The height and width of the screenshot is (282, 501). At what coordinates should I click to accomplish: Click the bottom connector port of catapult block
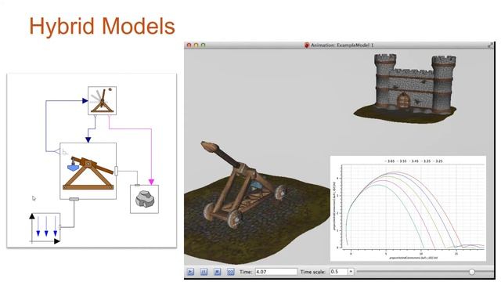74,199
